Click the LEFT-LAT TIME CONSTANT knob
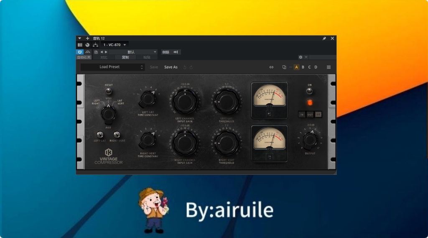 click(148, 100)
